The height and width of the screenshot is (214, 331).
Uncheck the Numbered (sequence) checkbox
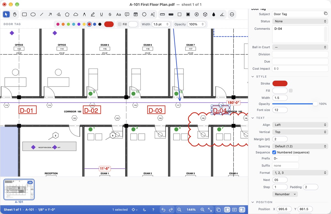pos(274,152)
